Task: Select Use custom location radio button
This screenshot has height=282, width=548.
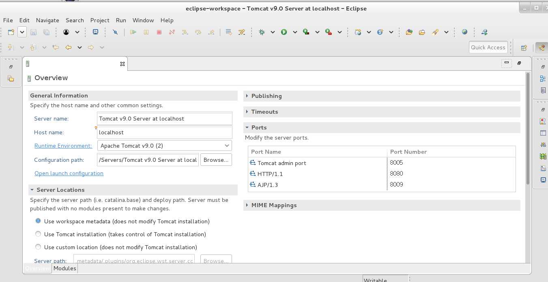Action: [x=38, y=247]
